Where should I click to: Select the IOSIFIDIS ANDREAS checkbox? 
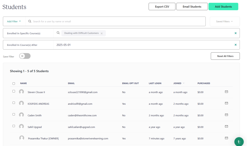pyautogui.click(x=14, y=103)
